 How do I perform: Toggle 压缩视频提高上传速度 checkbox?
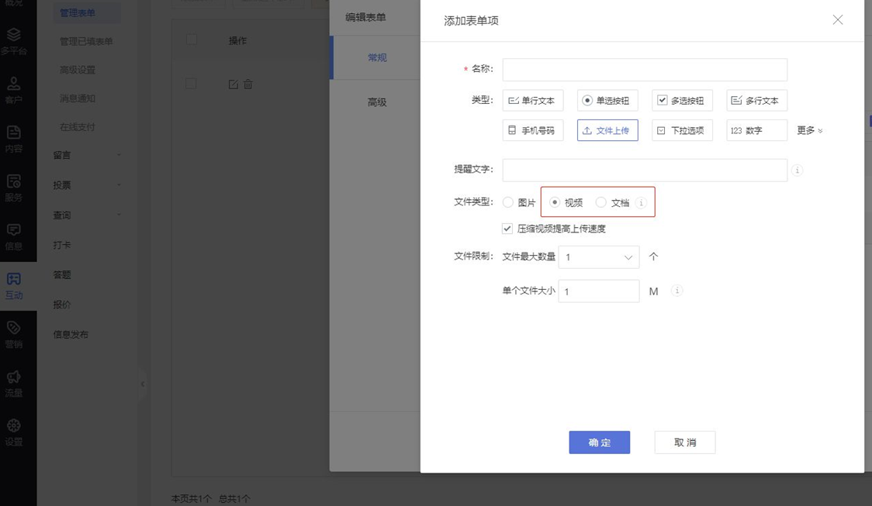507,229
